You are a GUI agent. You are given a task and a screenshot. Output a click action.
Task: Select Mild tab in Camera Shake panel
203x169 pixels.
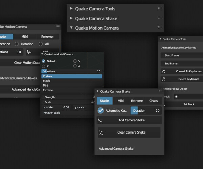pyautogui.click(x=121, y=101)
